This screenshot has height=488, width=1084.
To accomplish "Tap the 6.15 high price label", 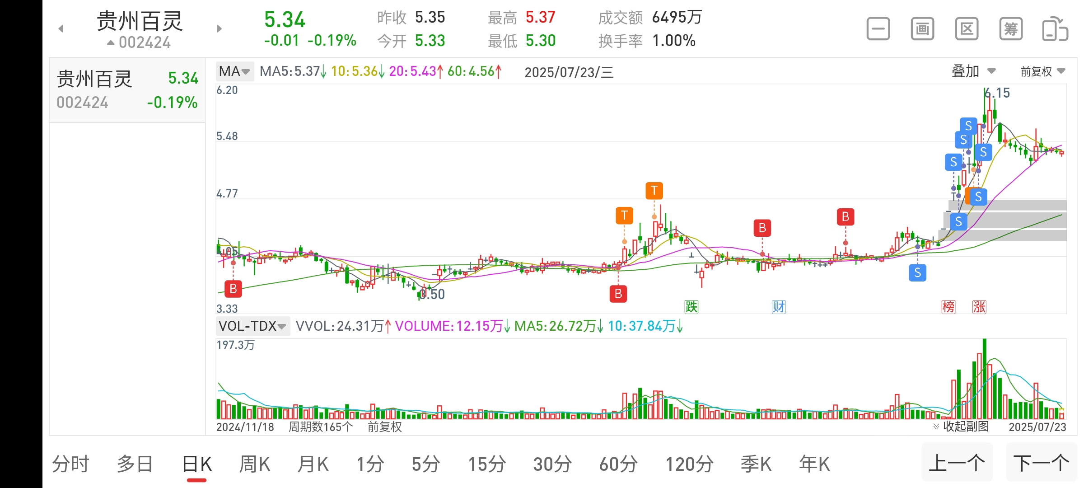I will [x=998, y=93].
